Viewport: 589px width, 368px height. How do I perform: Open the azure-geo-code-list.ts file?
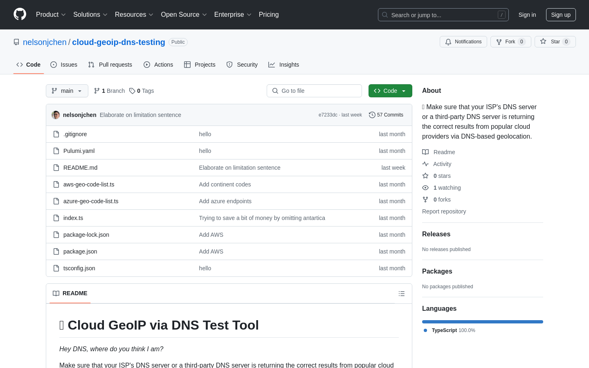[91, 201]
